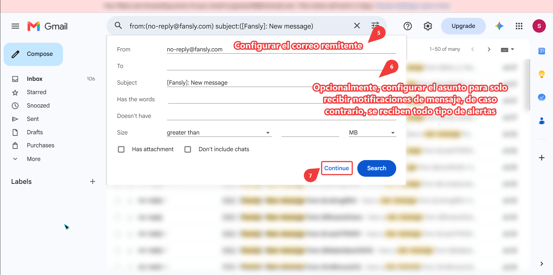Viewport: 553px width, 275px height.
Task: Click the inbox star icon for Starred
Action: pos(15,92)
